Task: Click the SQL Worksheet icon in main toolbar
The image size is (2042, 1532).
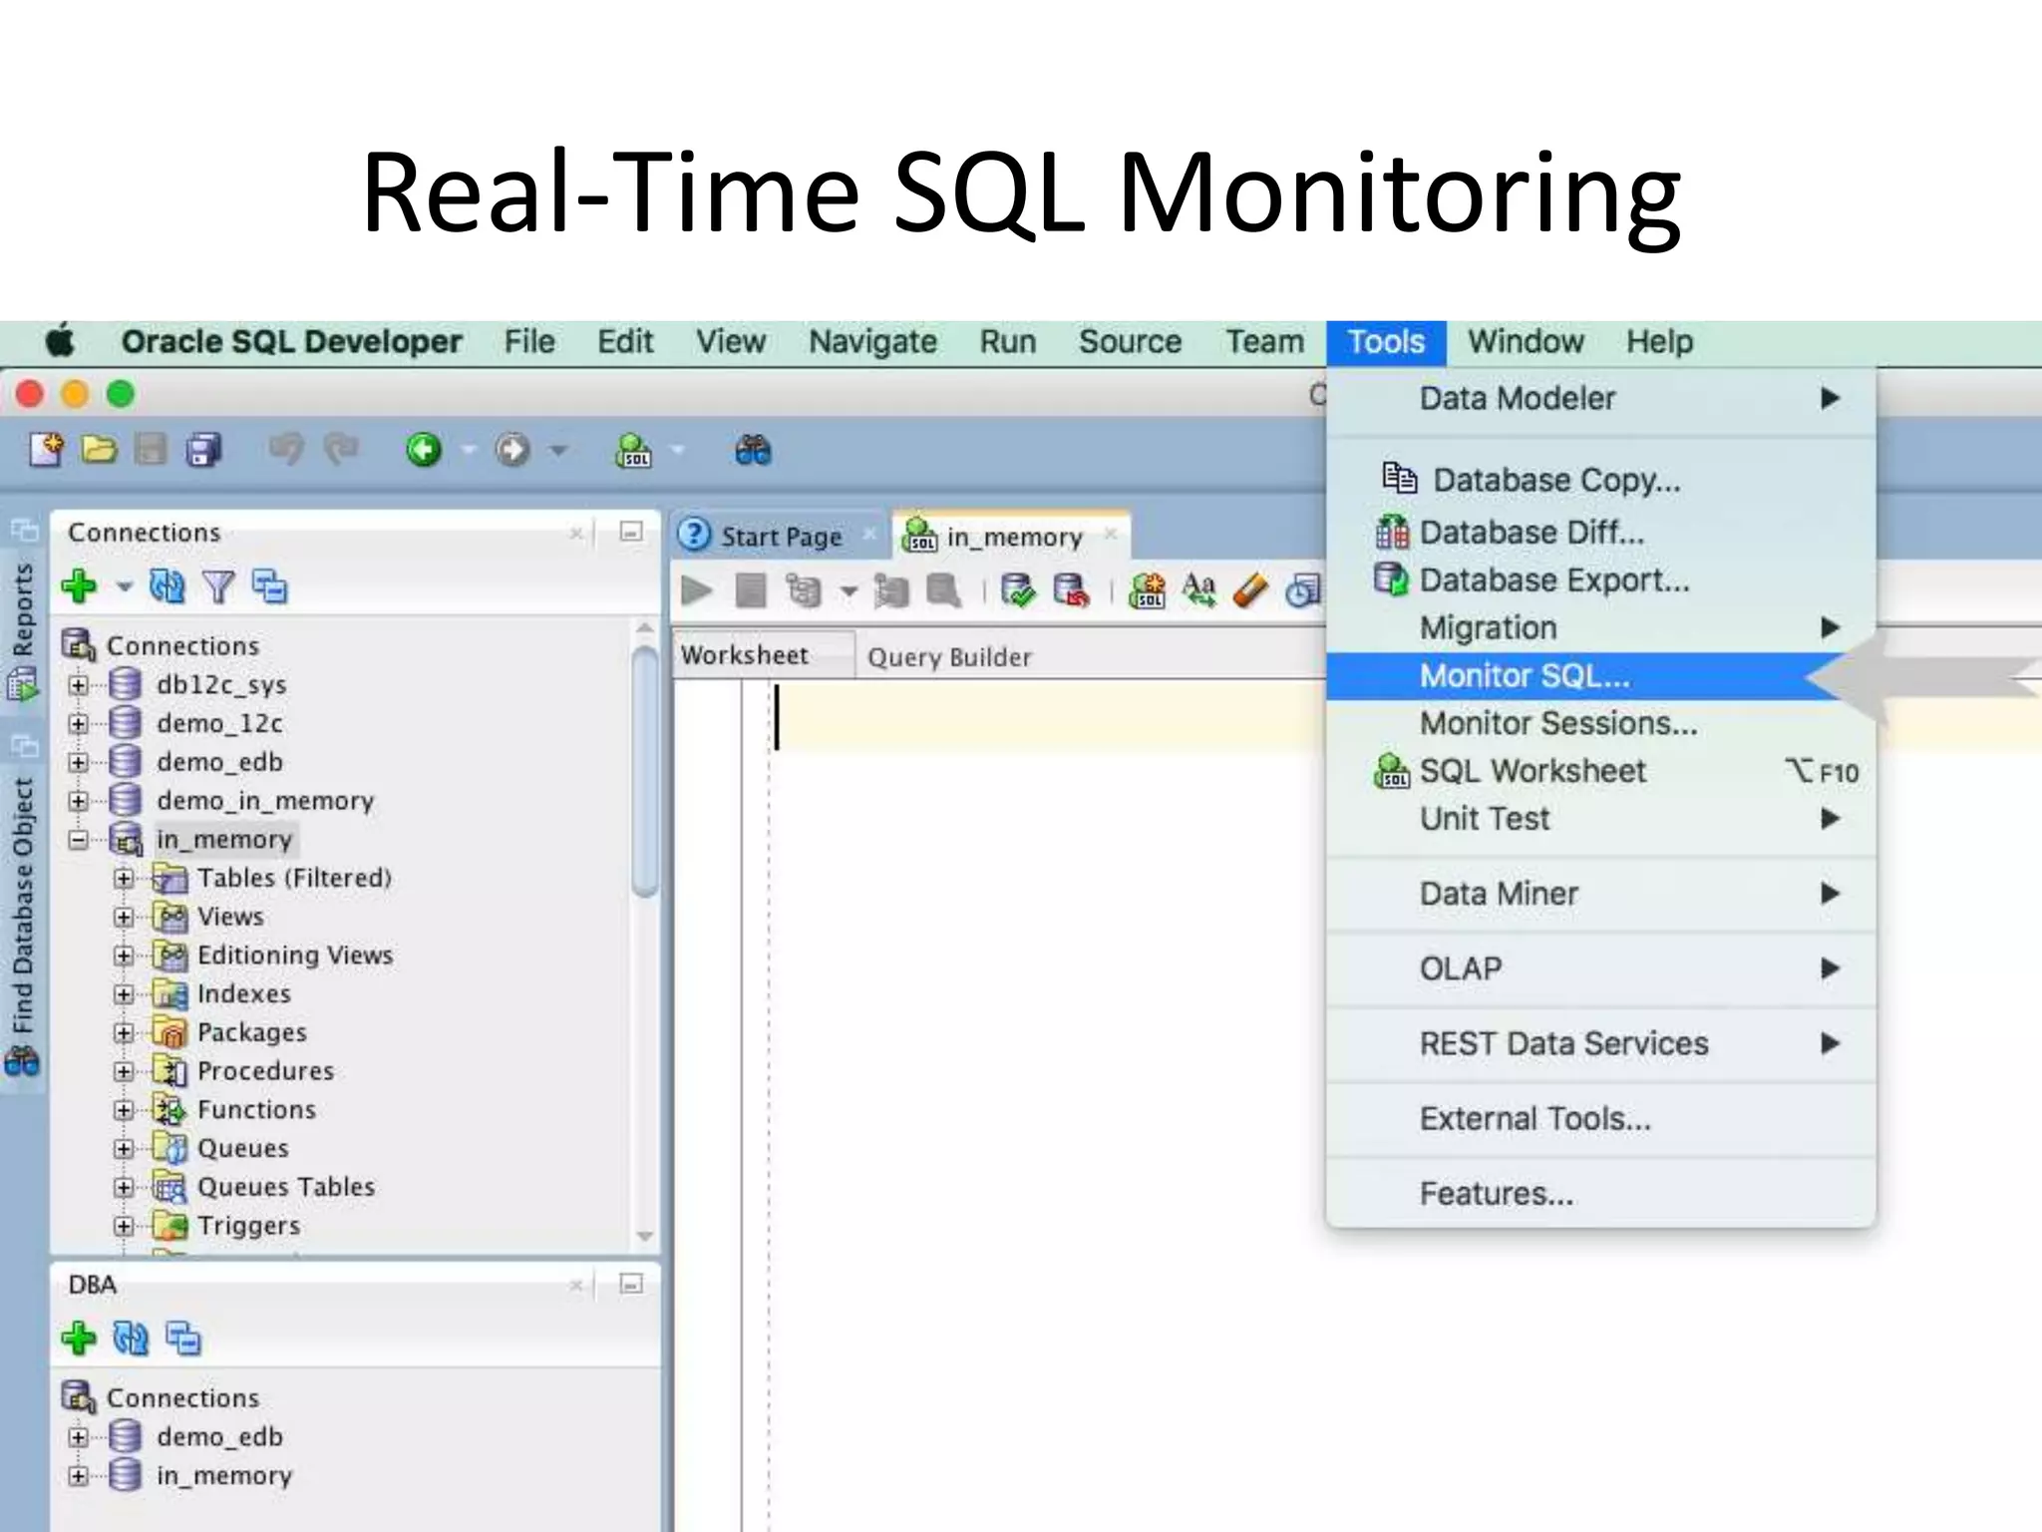Action: [x=634, y=451]
